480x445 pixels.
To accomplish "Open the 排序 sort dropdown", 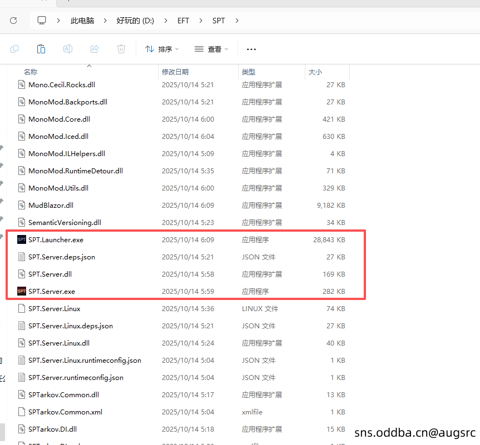I will click(162, 49).
